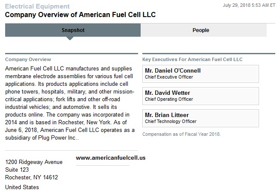This screenshot has height=193, width=280.
Task: View Mr. Brian Litteer's profile
Action: click(x=167, y=115)
